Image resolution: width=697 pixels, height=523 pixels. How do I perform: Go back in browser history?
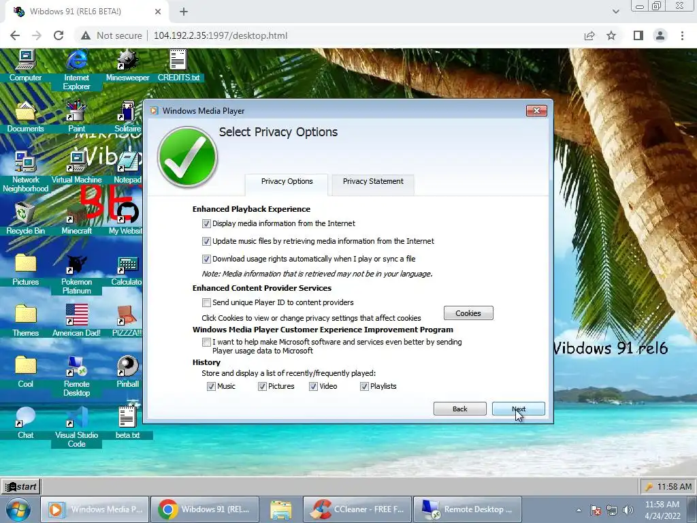coord(15,35)
